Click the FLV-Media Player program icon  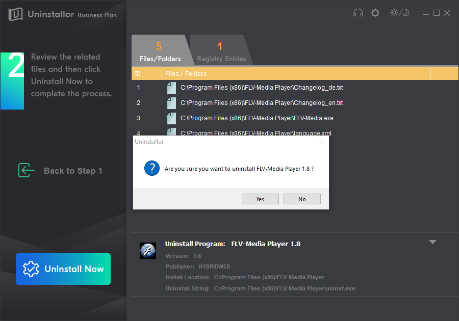tap(148, 251)
